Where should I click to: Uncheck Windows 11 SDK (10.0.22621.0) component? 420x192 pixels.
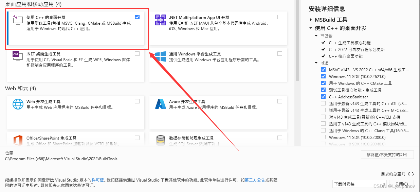323,76
